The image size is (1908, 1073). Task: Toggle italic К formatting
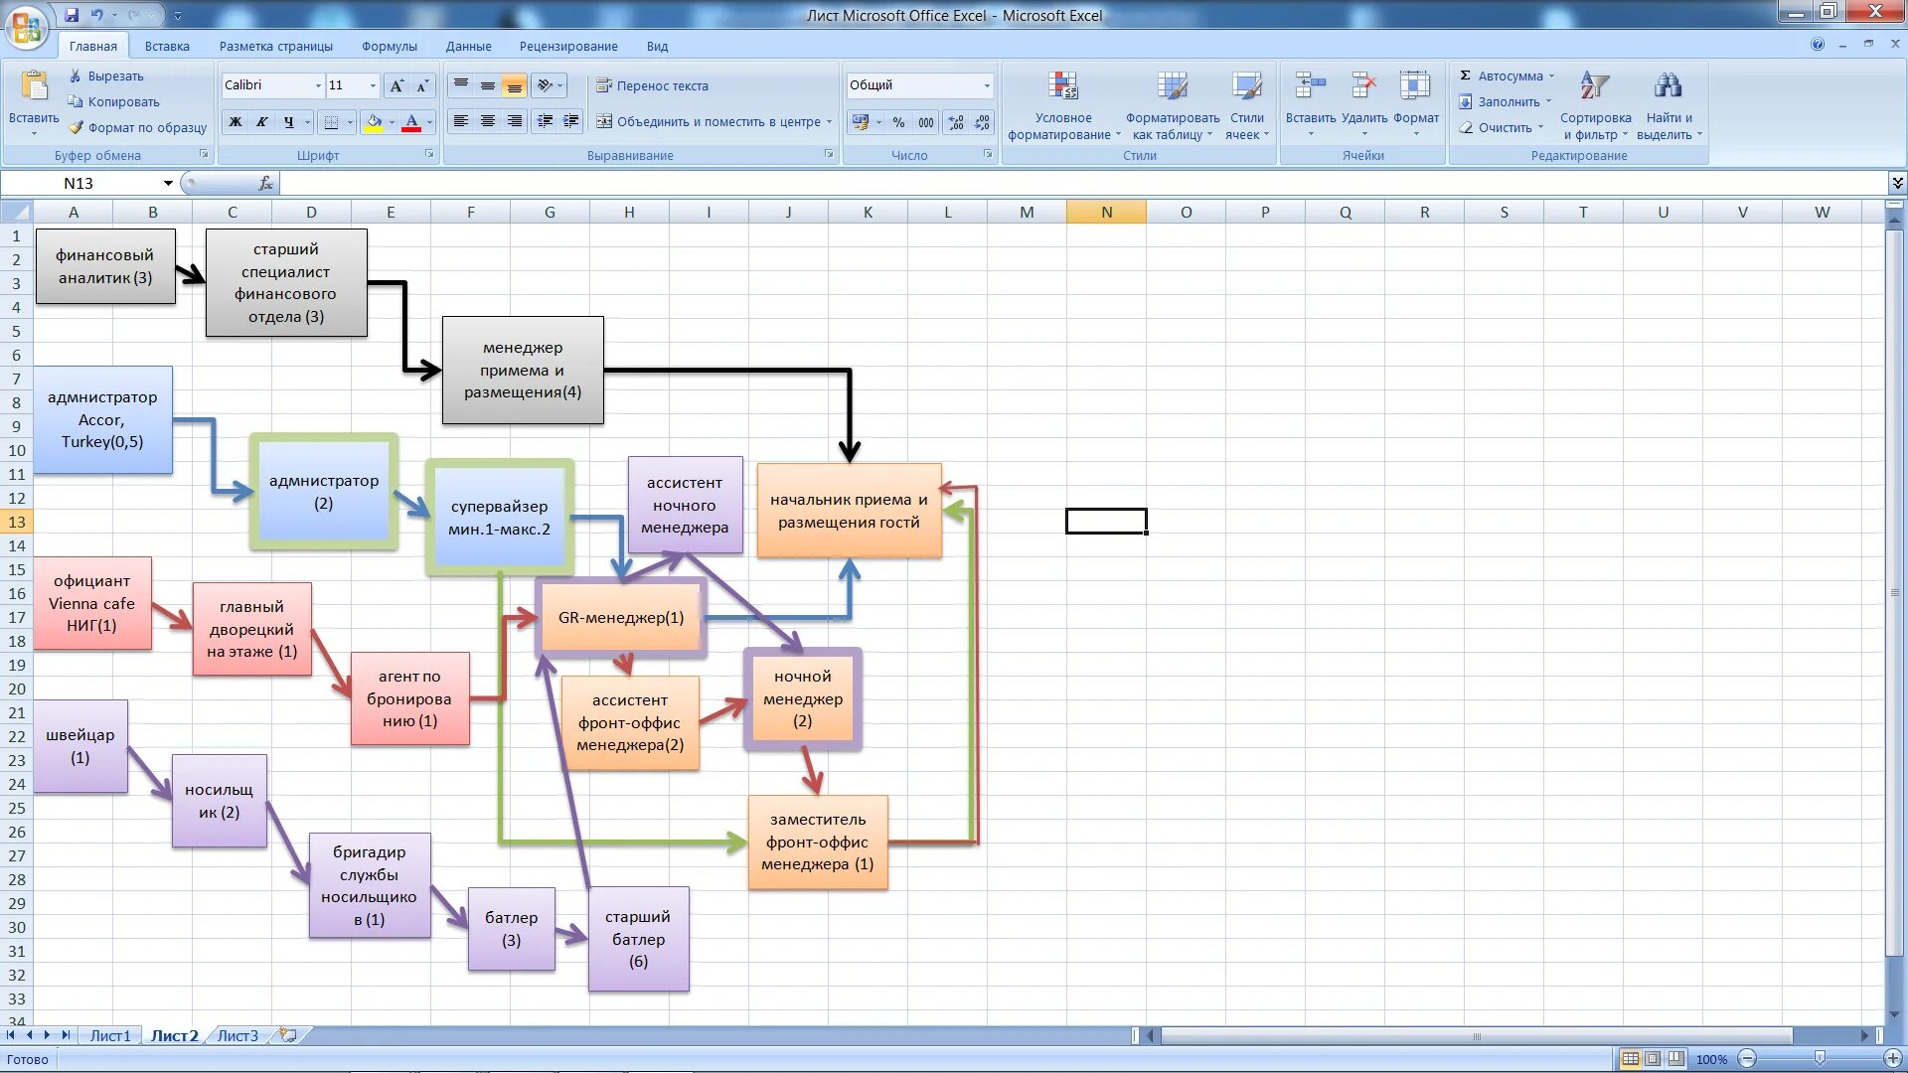[x=262, y=122]
